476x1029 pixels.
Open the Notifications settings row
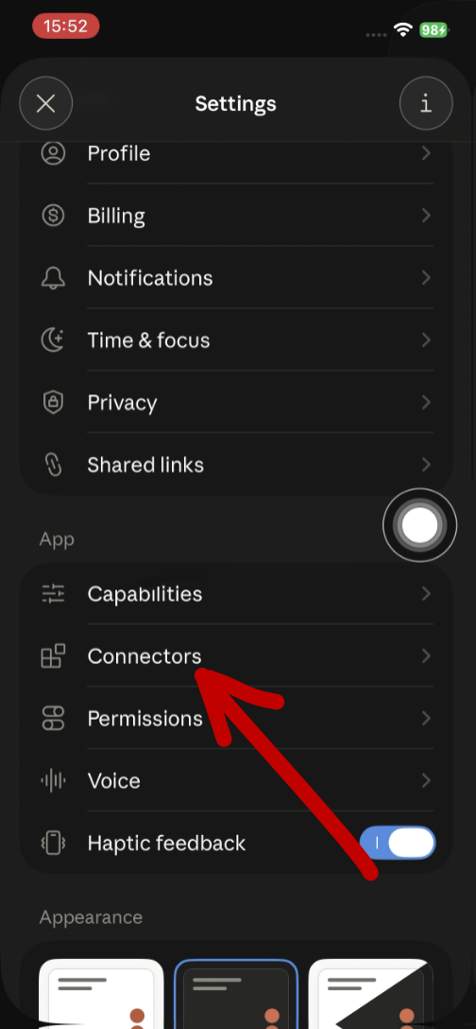click(236, 278)
